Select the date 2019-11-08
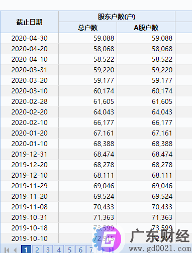The height and width of the screenshot is (253, 192). [30, 207]
